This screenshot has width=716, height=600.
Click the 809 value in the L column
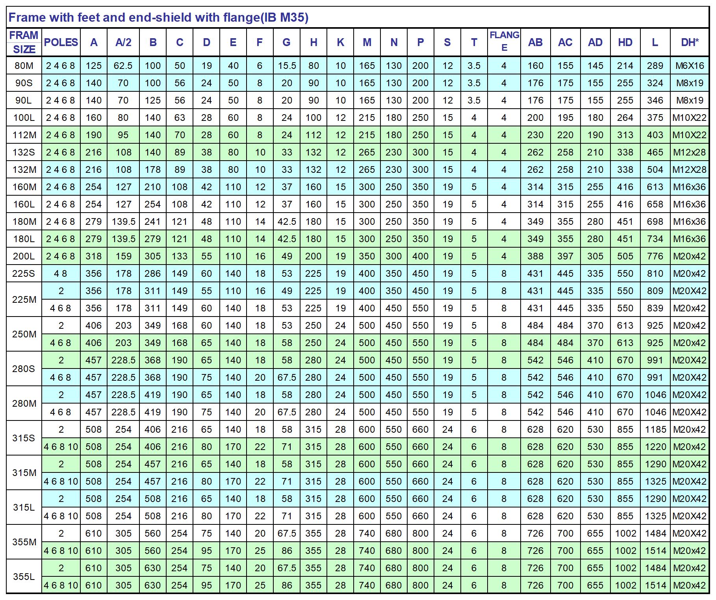point(655,291)
